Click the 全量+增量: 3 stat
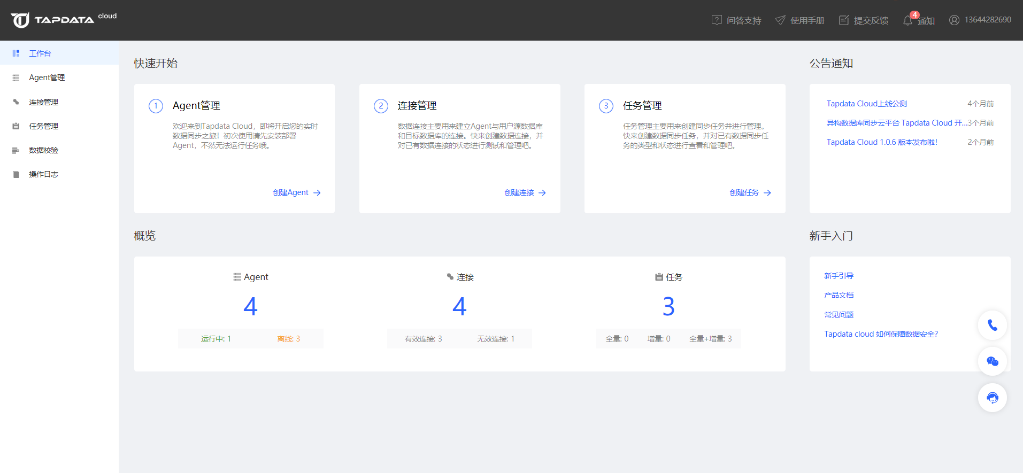Viewport: 1023px width, 473px height. point(710,339)
